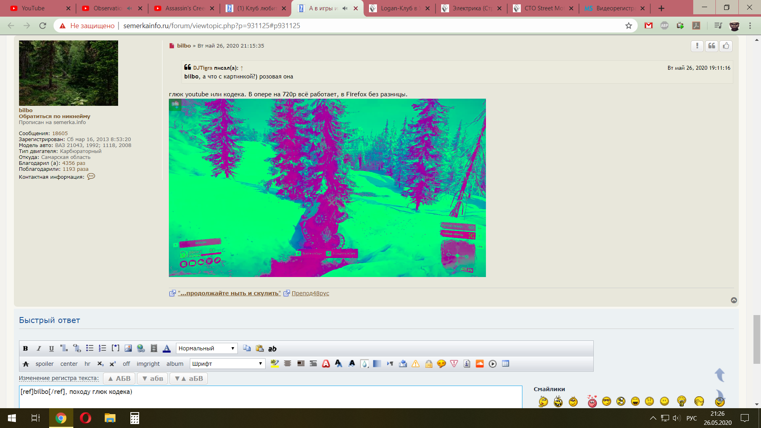The height and width of the screenshot is (428, 761).
Task: Toggle bold formatting in the quick reply
Action: click(25, 348)
